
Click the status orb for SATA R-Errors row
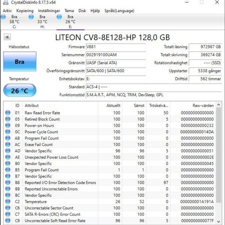(x=8, y=214)
